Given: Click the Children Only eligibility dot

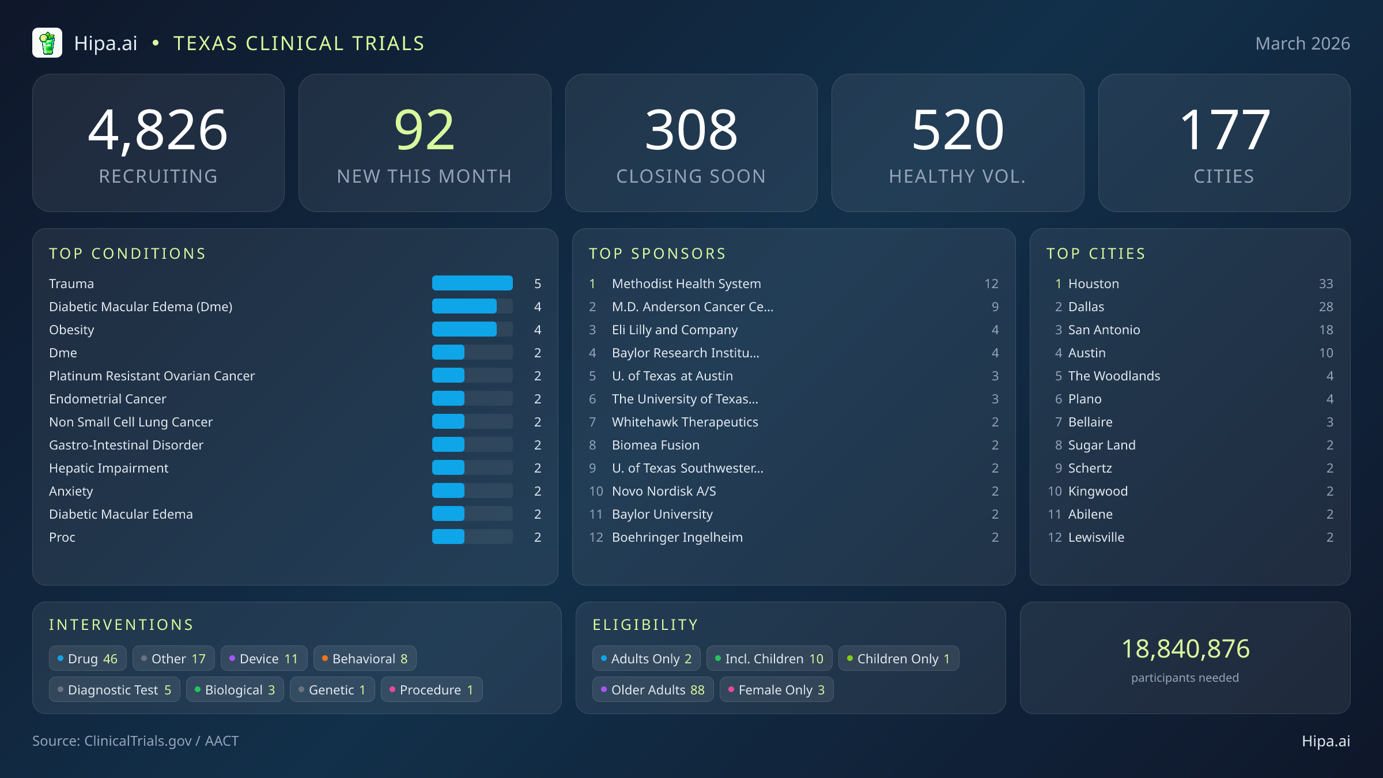Looking at the screenshot, I should click(x=849, y=658).
